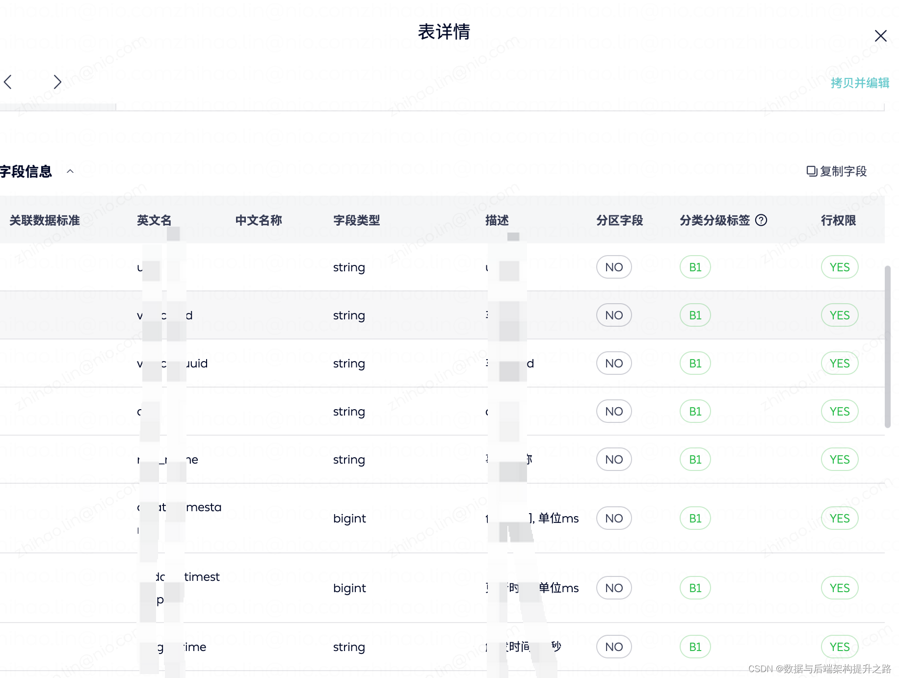
Task: Click B1 tag in highlighted second row
Action: pos(695,315)
